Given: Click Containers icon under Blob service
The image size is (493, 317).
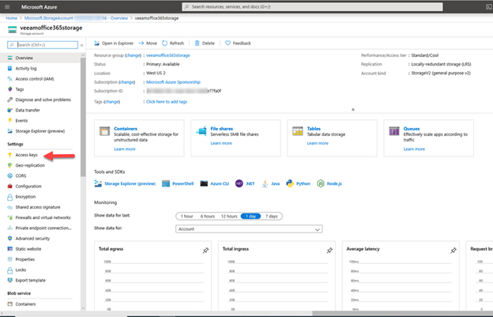Looking at the screenshot, I should click(9, 304).
